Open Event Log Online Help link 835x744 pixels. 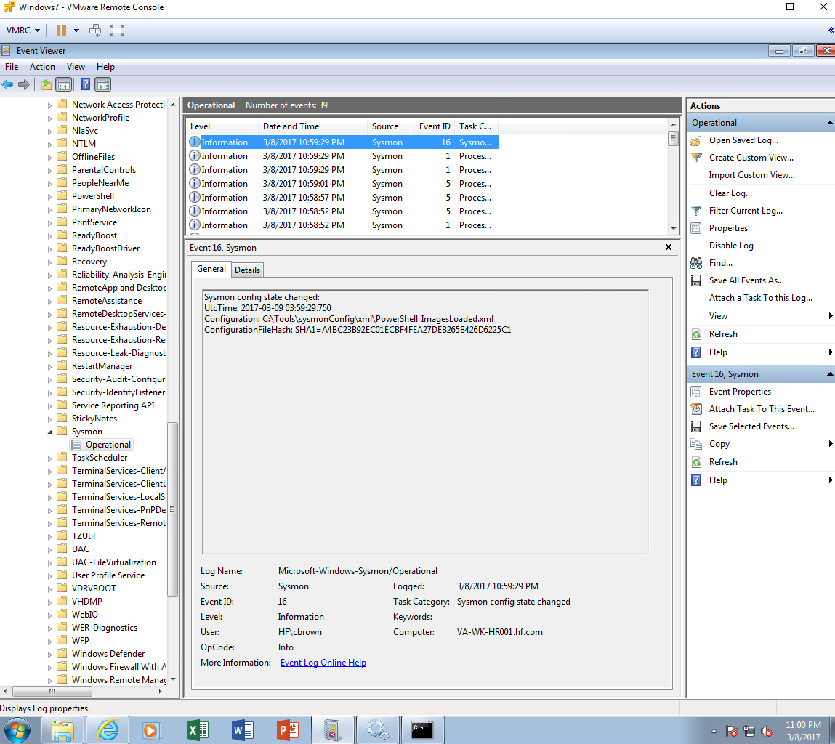323,663
